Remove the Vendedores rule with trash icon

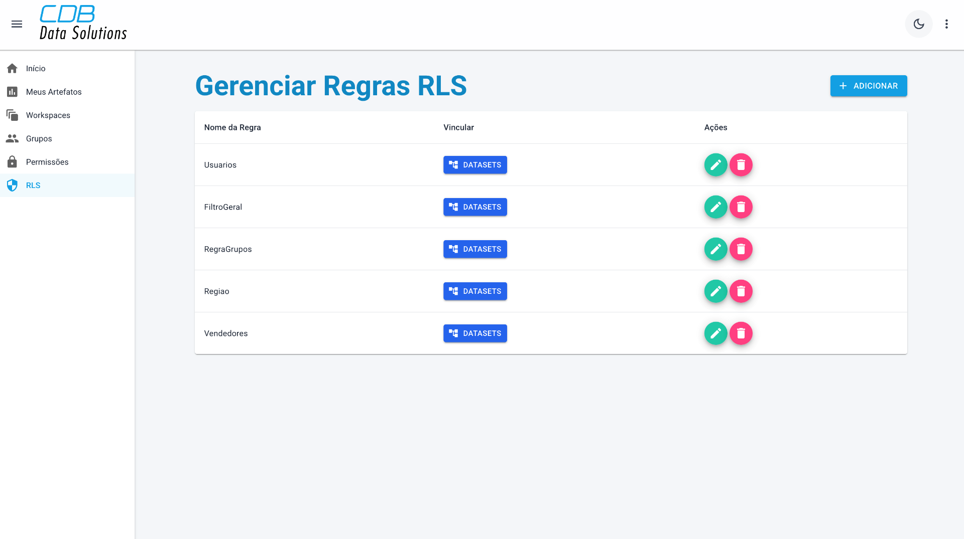click(741, 333)
